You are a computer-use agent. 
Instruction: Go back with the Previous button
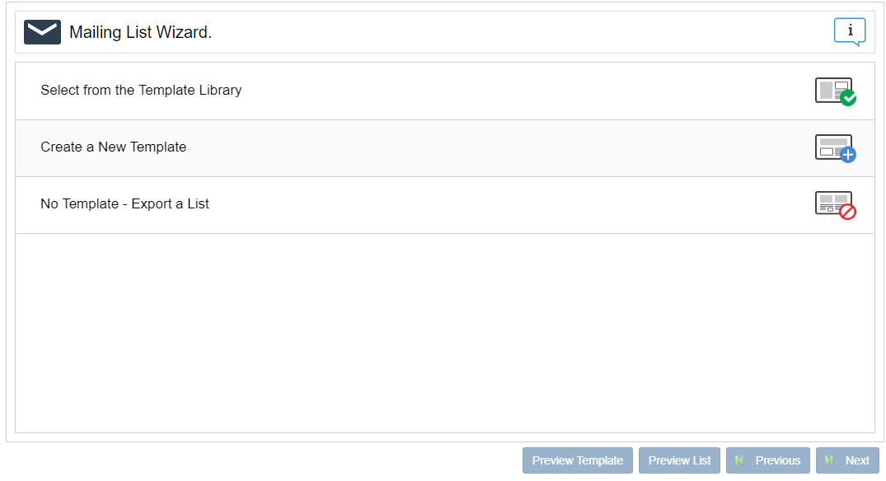point(768,460)
